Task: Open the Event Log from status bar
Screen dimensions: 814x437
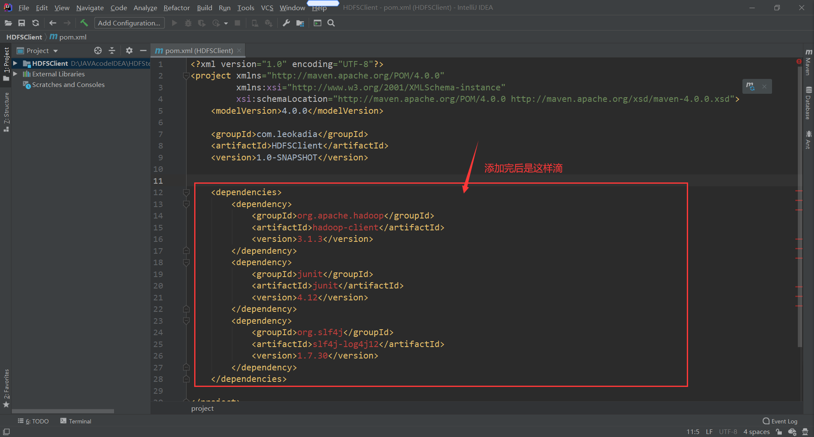Action: click(x=784, y=421)
